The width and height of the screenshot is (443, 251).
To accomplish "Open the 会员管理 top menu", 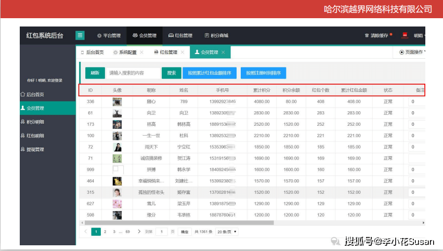I will (145, 35).
